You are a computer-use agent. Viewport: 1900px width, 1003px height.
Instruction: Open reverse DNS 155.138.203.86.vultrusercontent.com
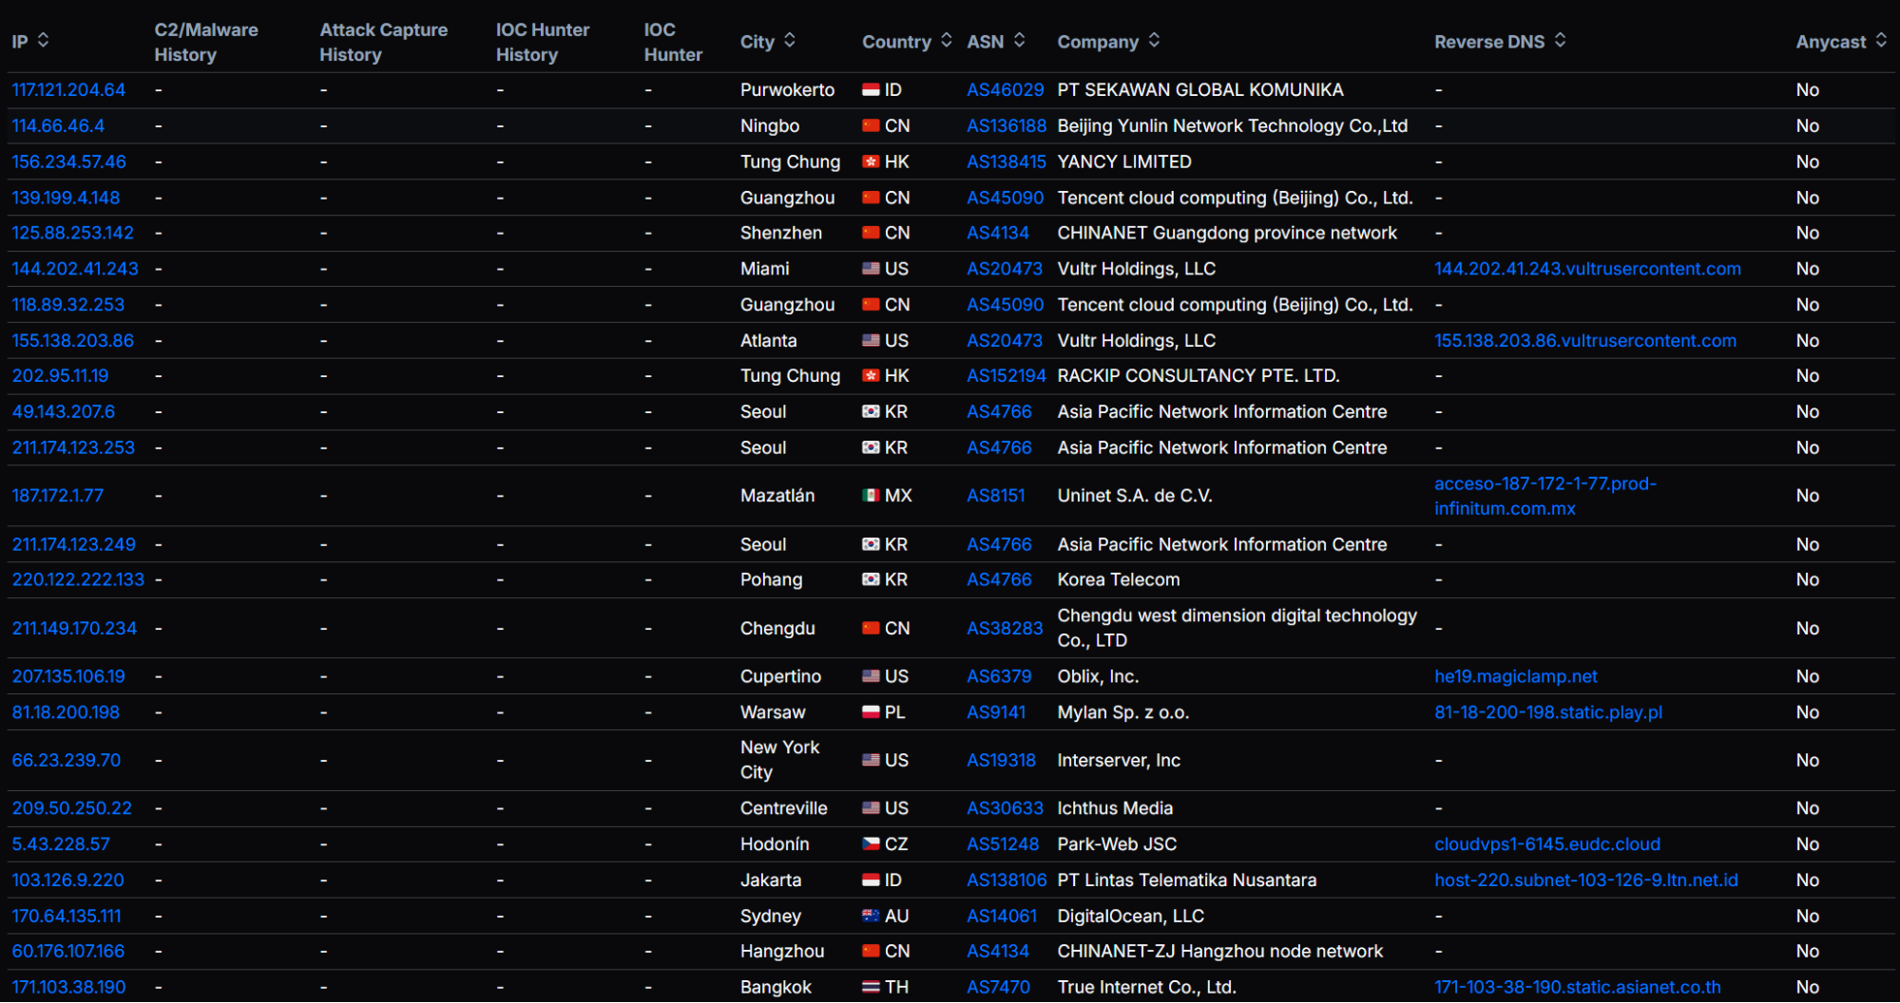[x=1584, y=341]
